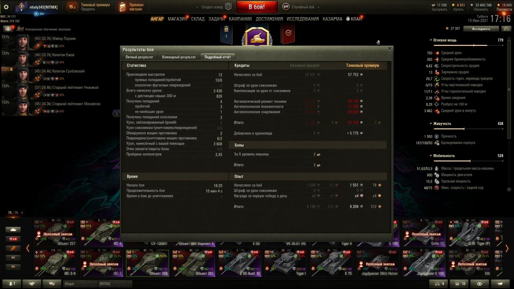The height and width of the screenshot is (289, 514).
Task: Select the Объект 261 tank
Action: point(194,263)
